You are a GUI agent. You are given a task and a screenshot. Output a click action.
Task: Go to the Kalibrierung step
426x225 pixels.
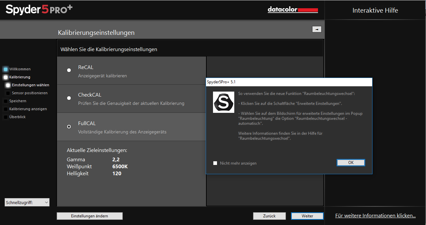(20, 77)
